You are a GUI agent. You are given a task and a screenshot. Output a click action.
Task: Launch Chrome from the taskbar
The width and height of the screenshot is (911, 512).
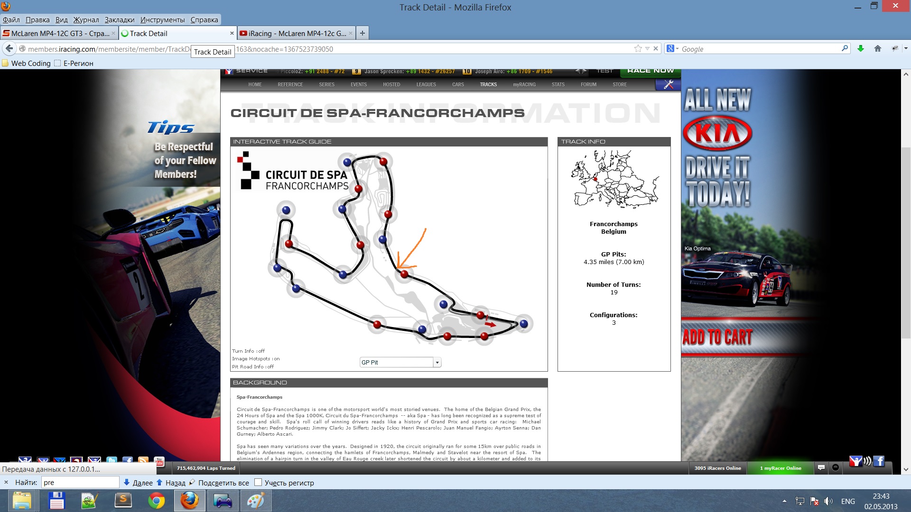[156, 501]
